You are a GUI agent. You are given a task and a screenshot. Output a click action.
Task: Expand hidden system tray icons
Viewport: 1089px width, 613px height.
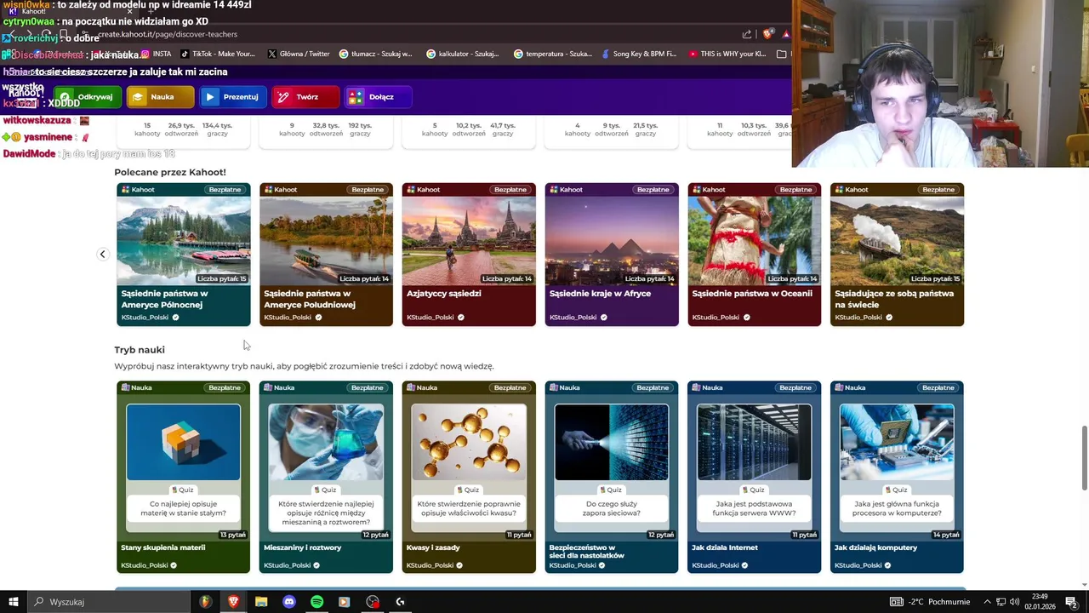[x=986, y=602]
